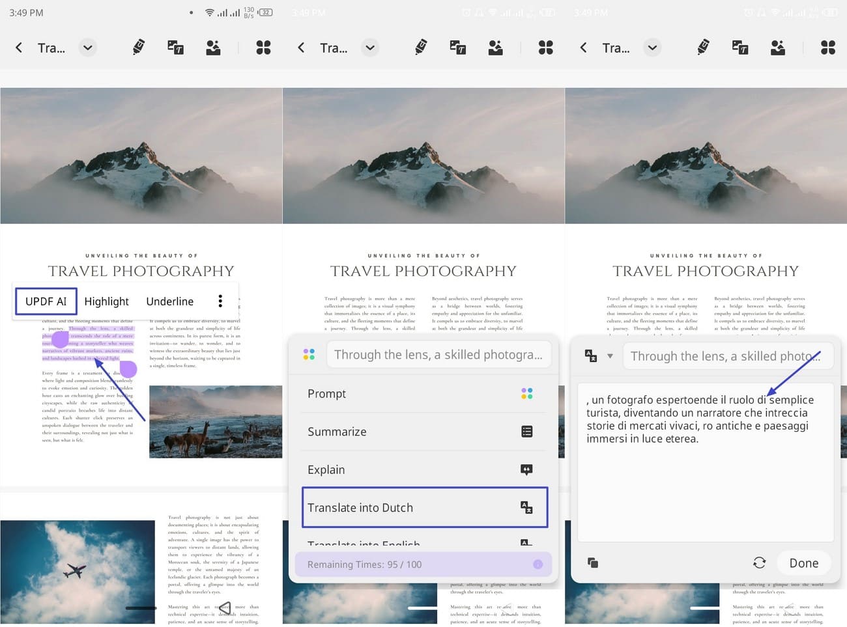Go back using the left chevron arrow

(x=18, y=47)
